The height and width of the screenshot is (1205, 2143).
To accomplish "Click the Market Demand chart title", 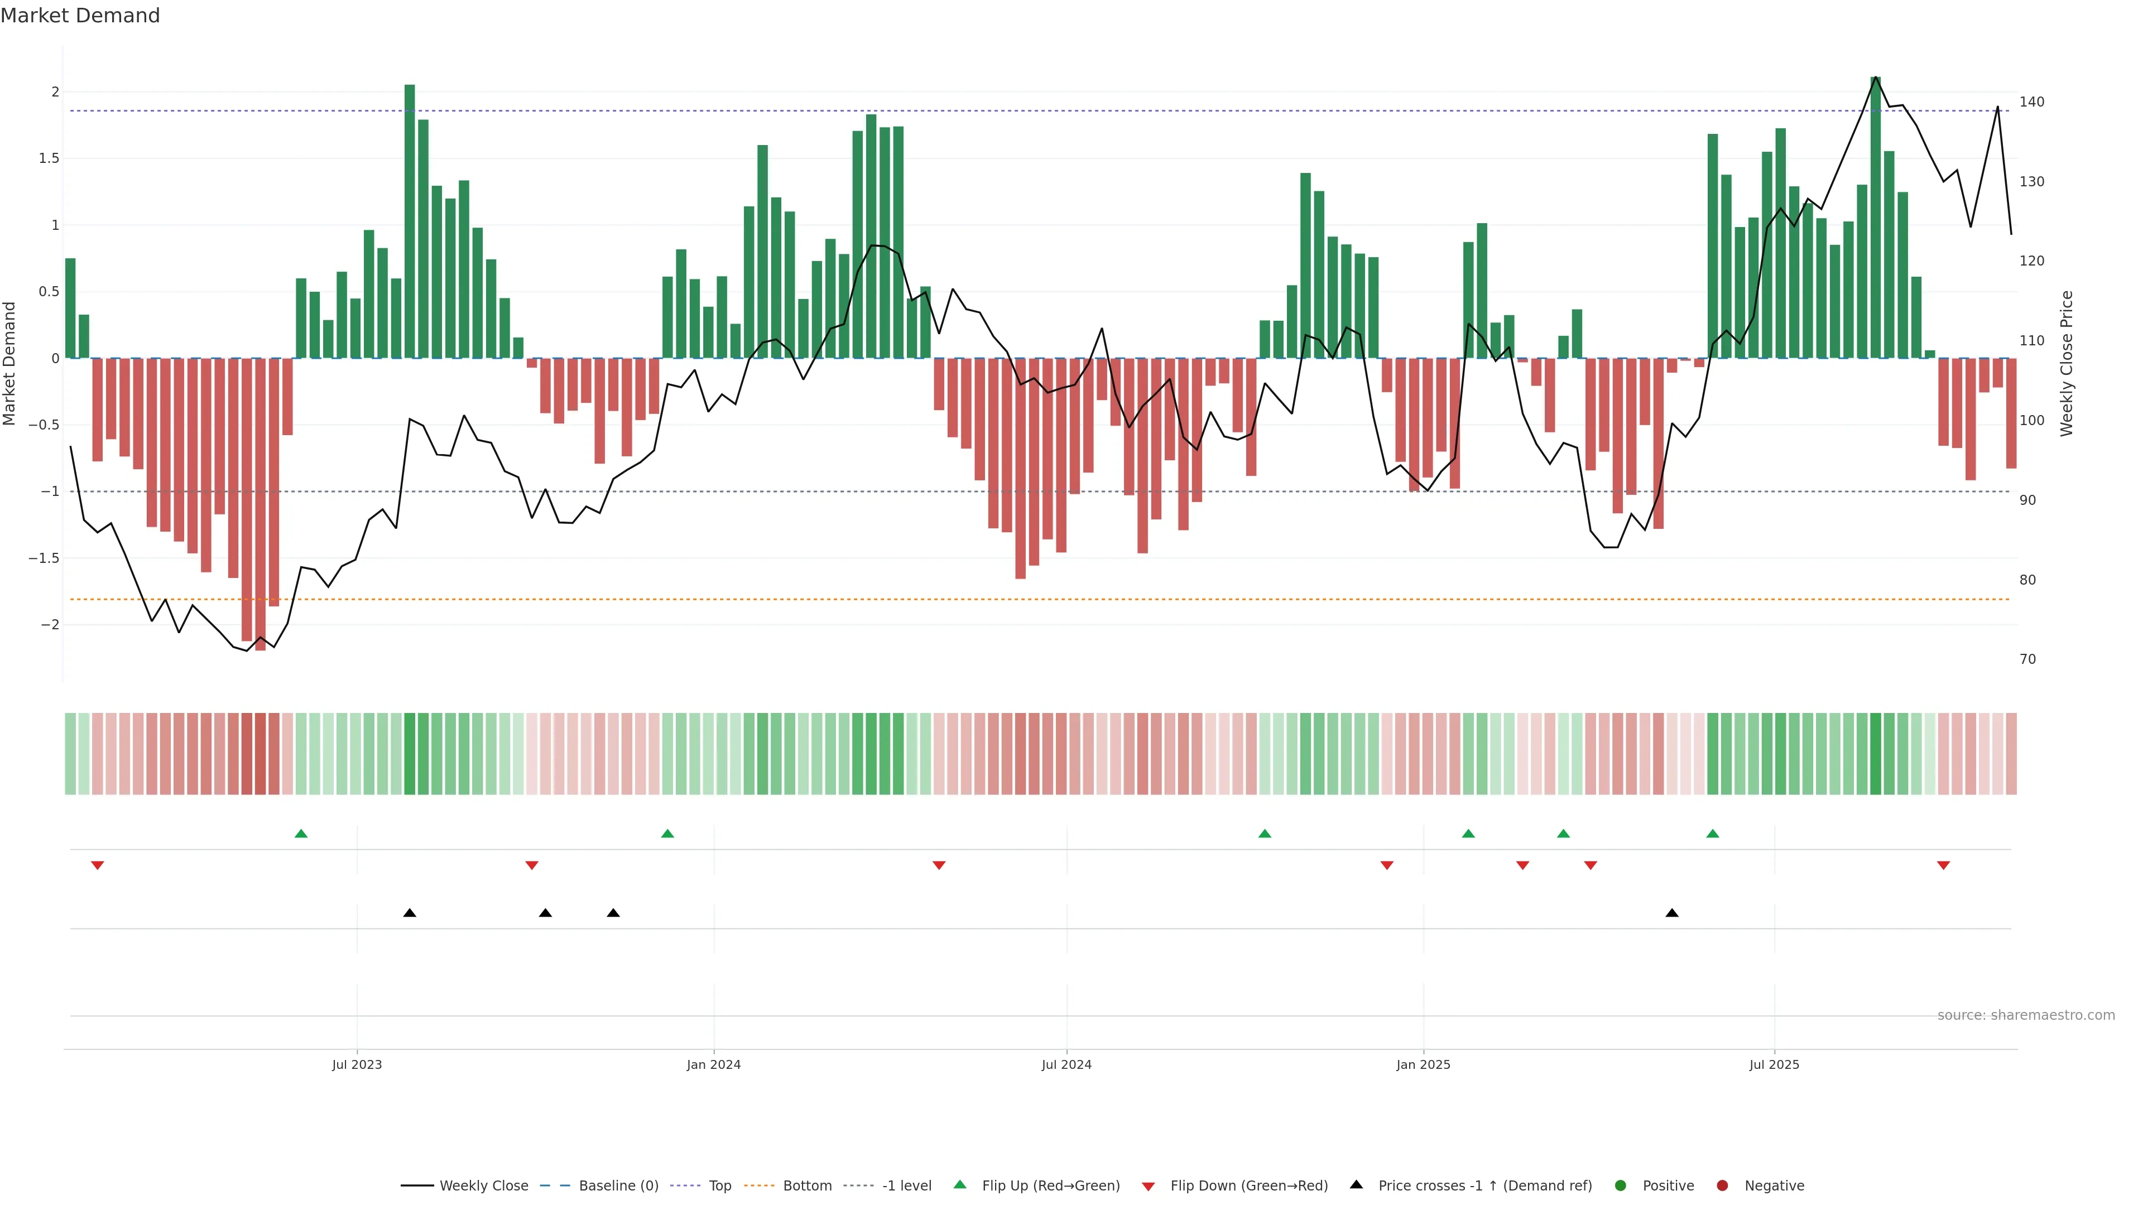I will point(80,16).
